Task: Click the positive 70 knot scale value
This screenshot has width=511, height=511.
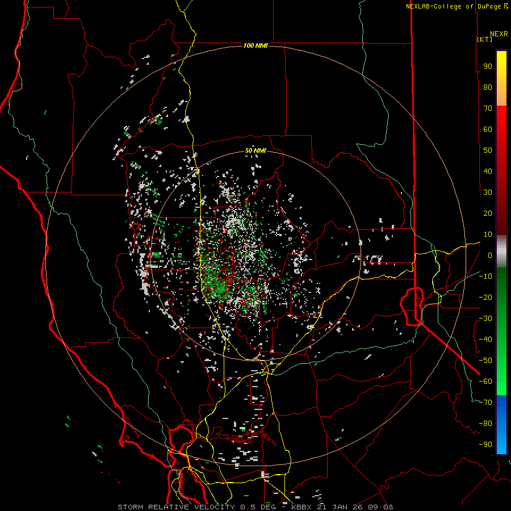Action: point(488,108)
